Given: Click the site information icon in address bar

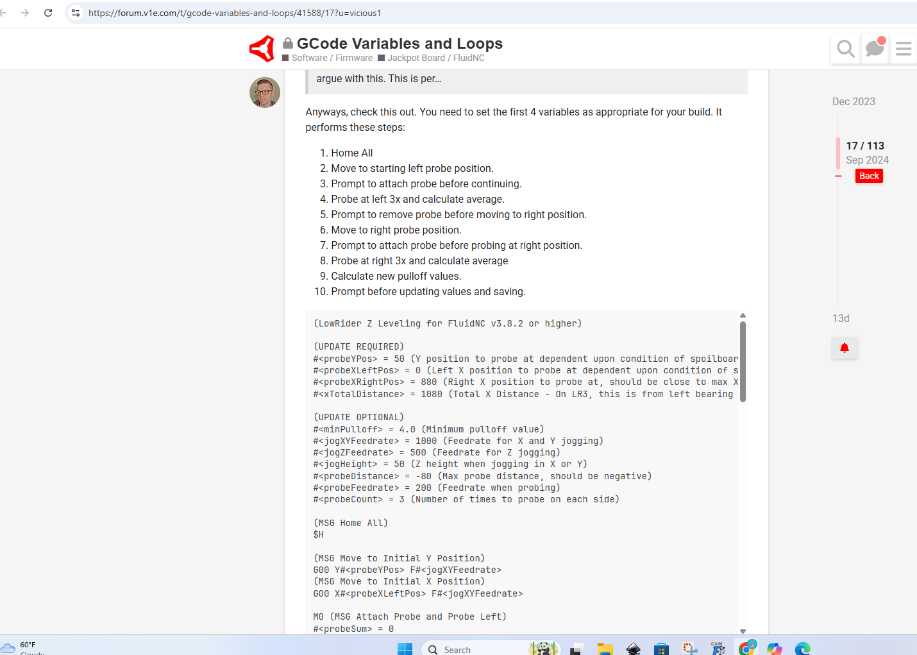Looking at the screenshot, I should pyautogui.click(x=76, y=13).
